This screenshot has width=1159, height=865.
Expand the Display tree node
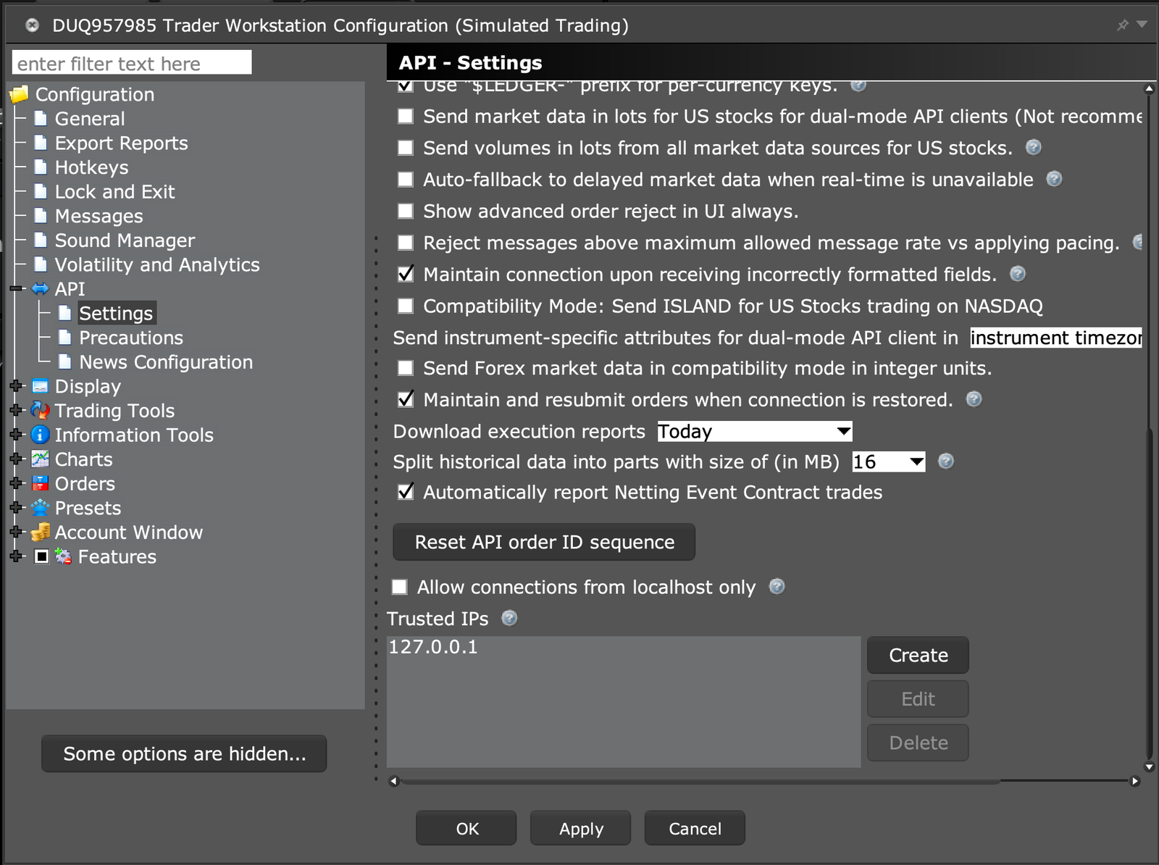pyautogui.click(x=16, y=386)
